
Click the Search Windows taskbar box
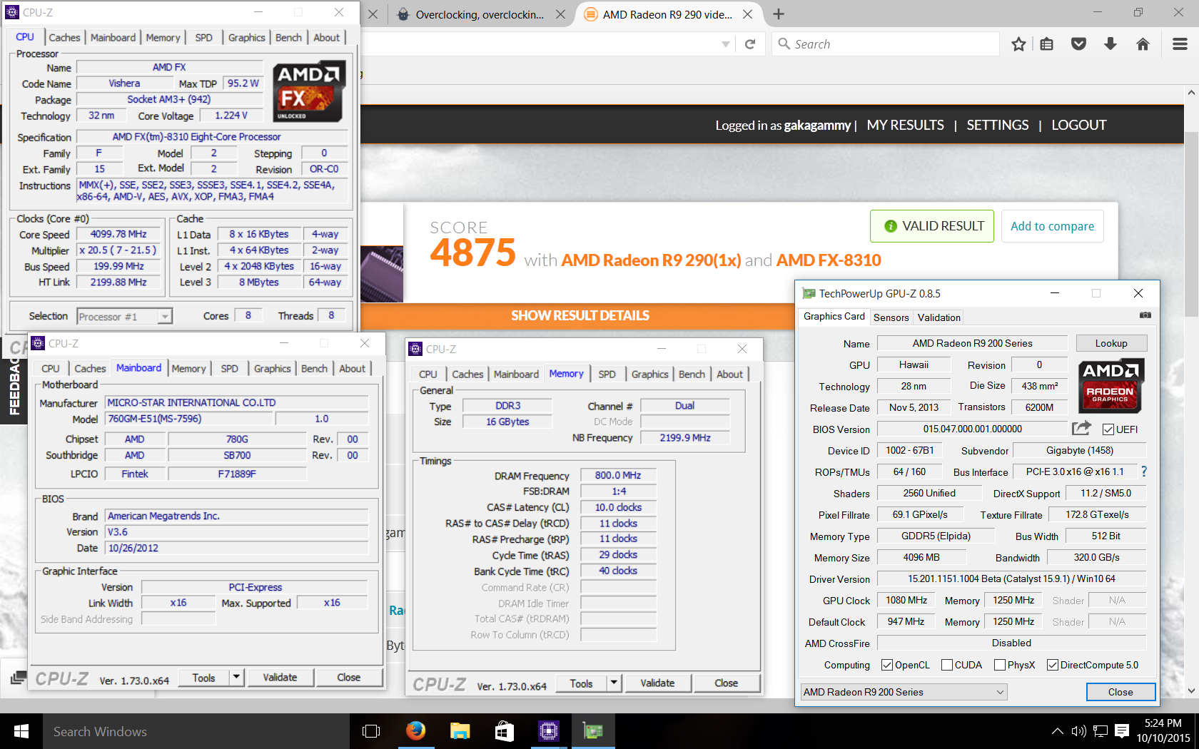click(x=196, y=731)
